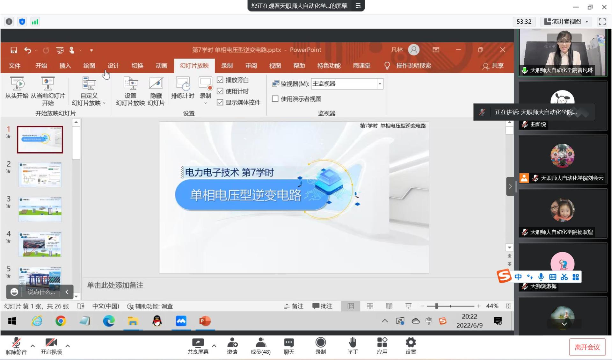Click the Leave Meeting button
The image size is (612, 360).
(587, 347)
